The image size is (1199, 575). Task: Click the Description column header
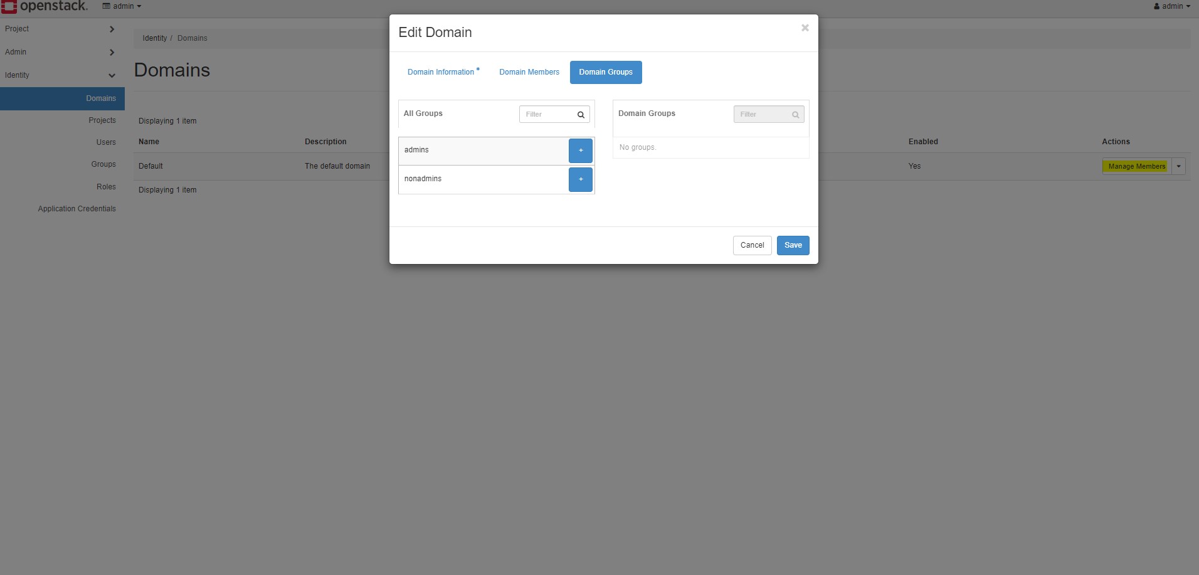(x=325, y=142)
